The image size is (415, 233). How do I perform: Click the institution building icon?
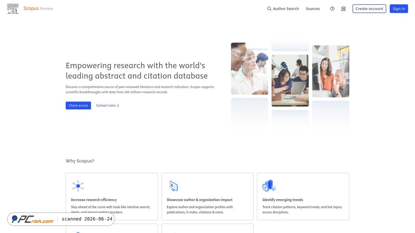343,9
